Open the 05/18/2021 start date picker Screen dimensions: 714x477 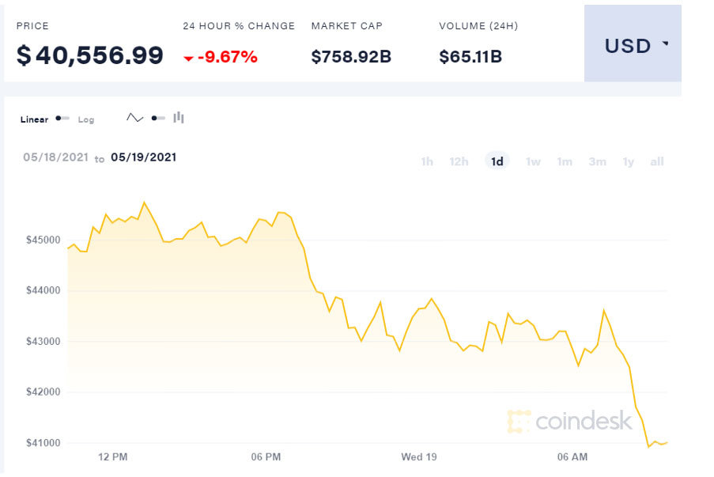point(55,157)
